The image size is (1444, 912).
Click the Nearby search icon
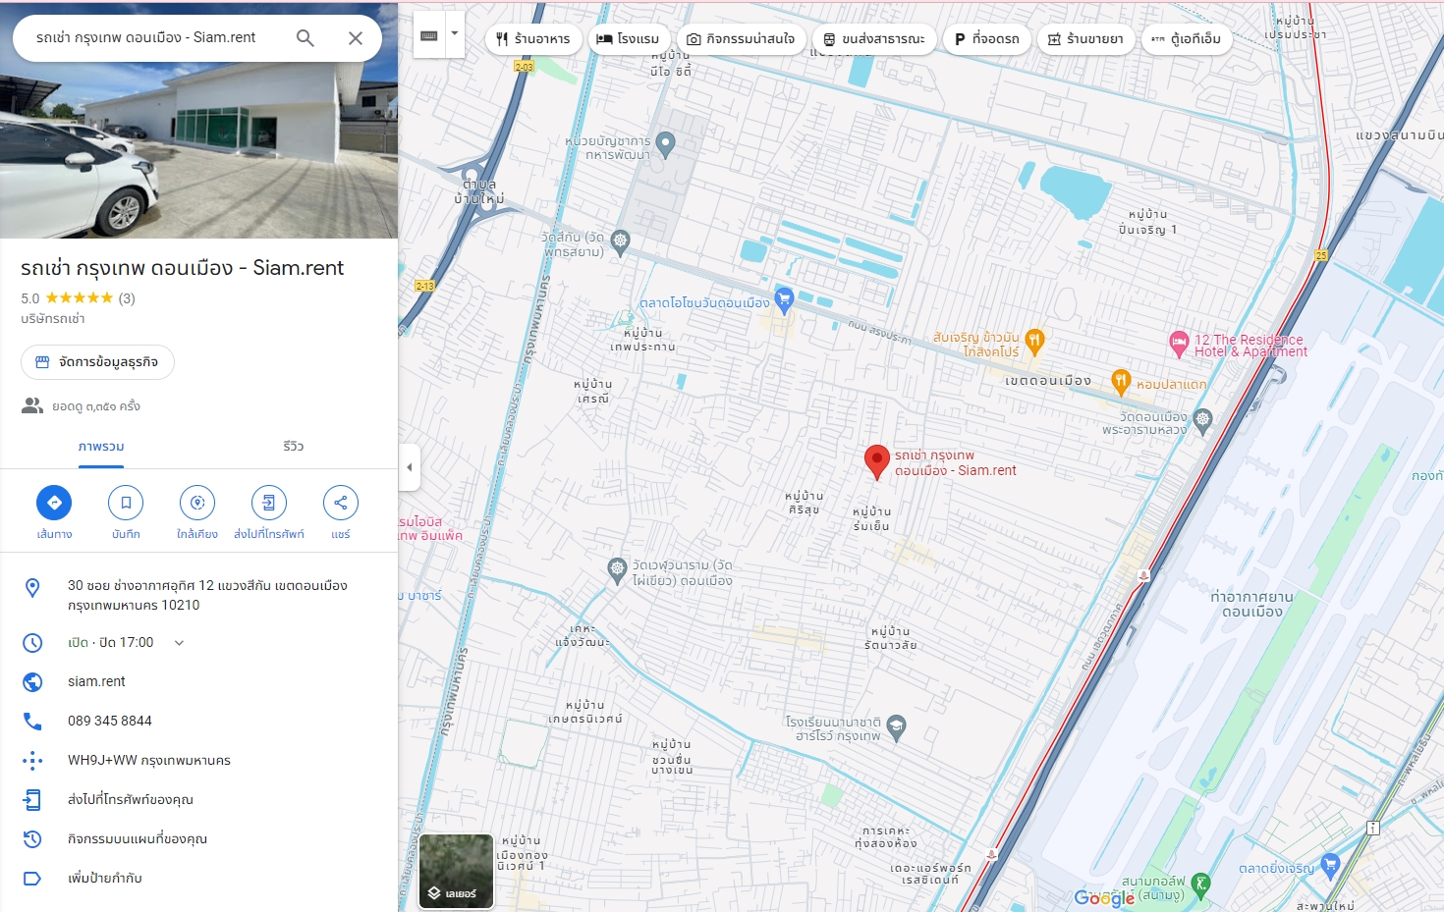[197, 503]
